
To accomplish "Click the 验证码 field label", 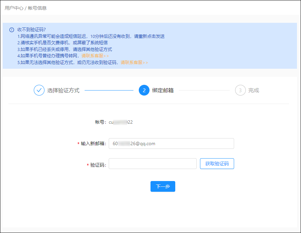I will point(98,165).
